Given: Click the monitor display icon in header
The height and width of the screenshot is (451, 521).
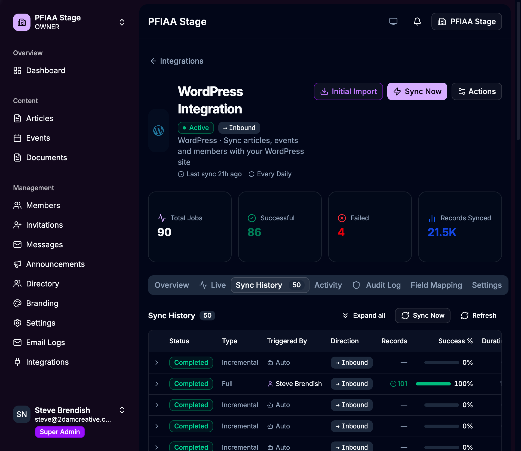Looking at the screenshot, I should [393, 21].
